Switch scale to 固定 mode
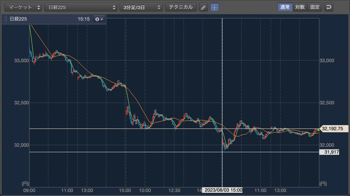The image size is (350, 196). click(315, 7)
